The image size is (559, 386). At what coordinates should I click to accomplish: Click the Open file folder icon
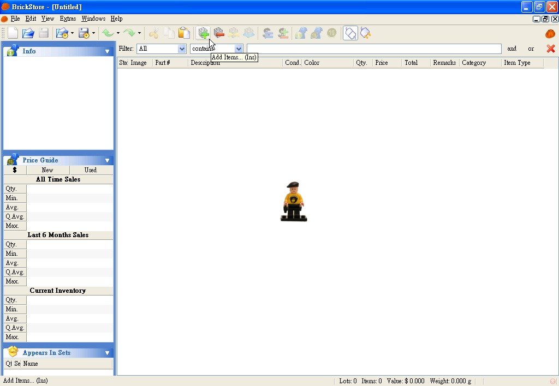(x=28, y=33)
